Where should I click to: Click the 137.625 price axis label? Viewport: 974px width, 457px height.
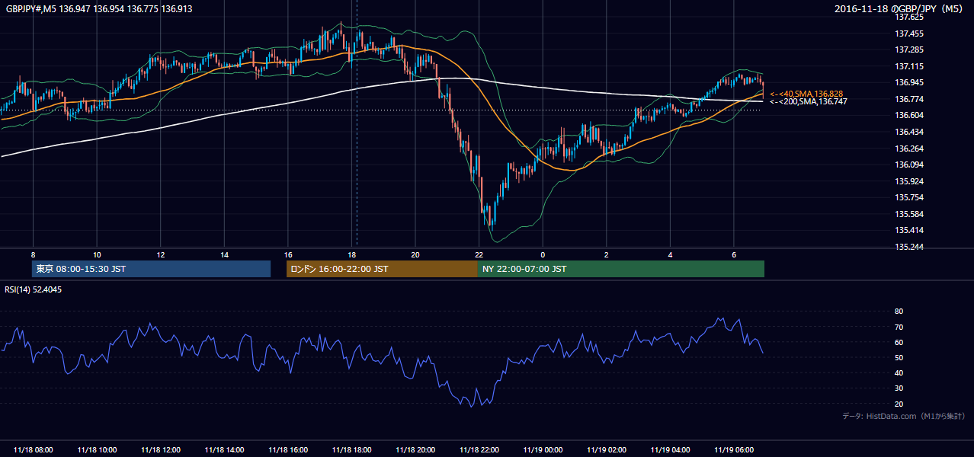(910, 17)
